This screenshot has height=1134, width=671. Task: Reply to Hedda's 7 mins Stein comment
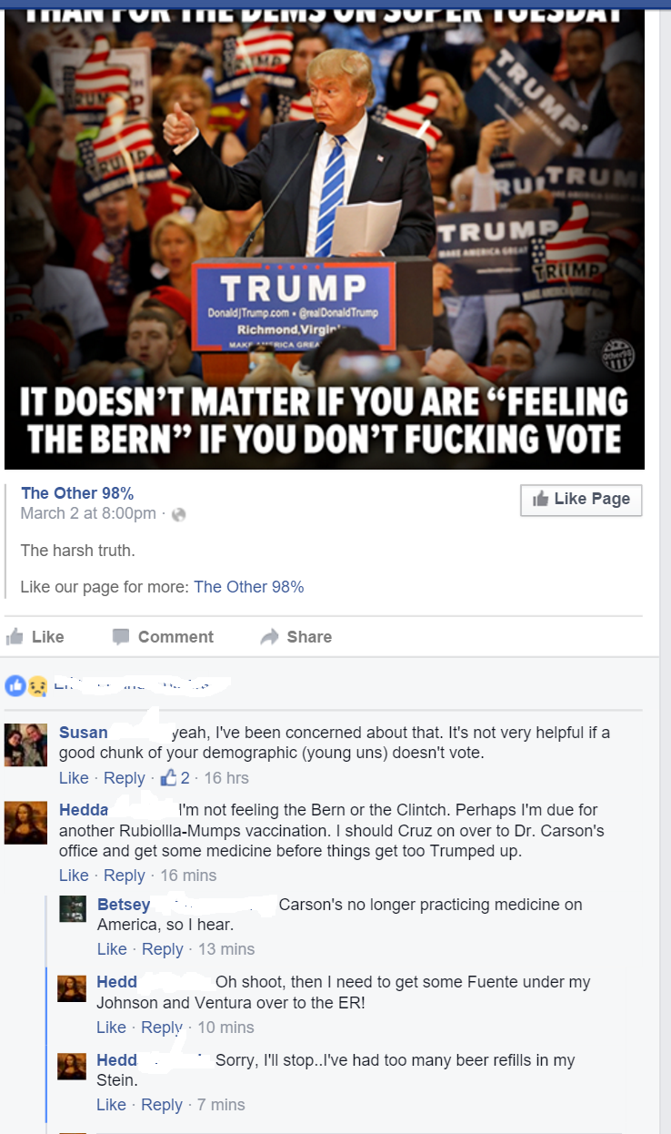163,1105
